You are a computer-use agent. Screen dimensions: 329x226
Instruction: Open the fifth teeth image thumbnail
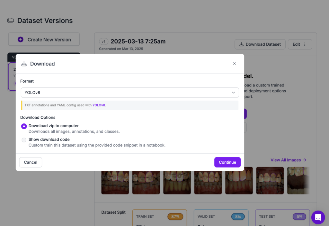[x=239, y=182]
